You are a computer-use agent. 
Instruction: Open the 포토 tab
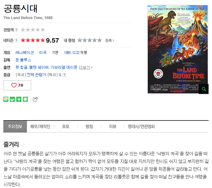pos(66,127)
